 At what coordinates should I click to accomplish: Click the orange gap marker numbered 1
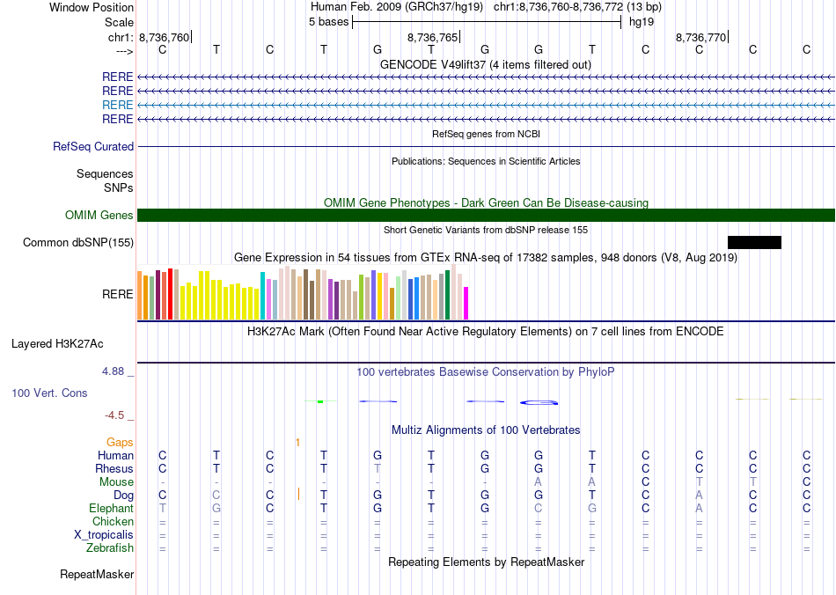coord(297,442)
